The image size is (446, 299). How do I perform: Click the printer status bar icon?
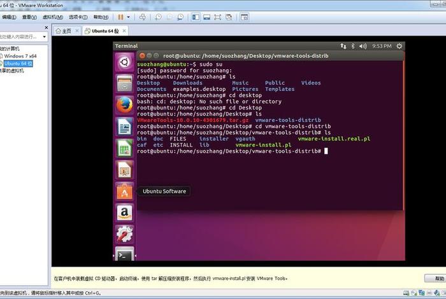429,293
